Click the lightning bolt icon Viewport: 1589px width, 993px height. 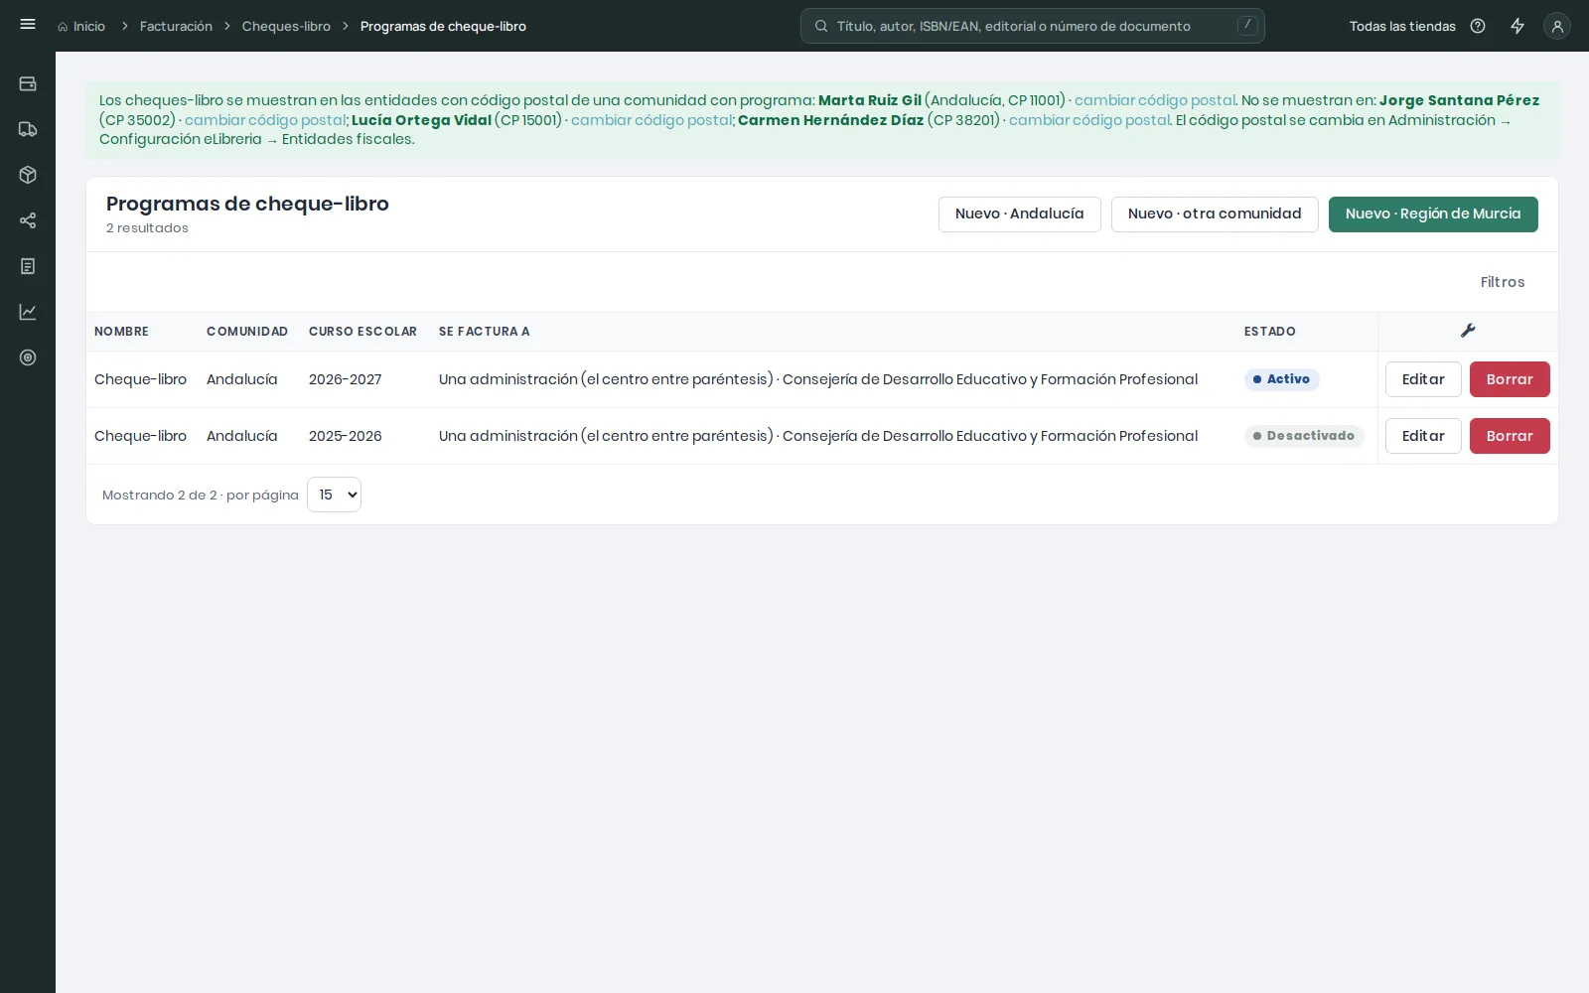pos(1517,26)
